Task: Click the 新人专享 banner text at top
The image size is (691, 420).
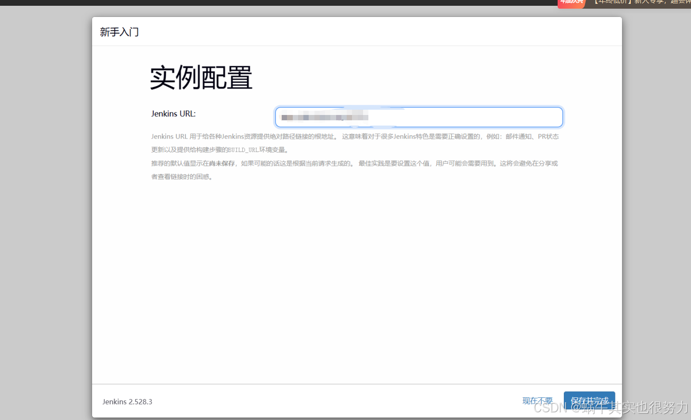Action: (x=642, y=2)
